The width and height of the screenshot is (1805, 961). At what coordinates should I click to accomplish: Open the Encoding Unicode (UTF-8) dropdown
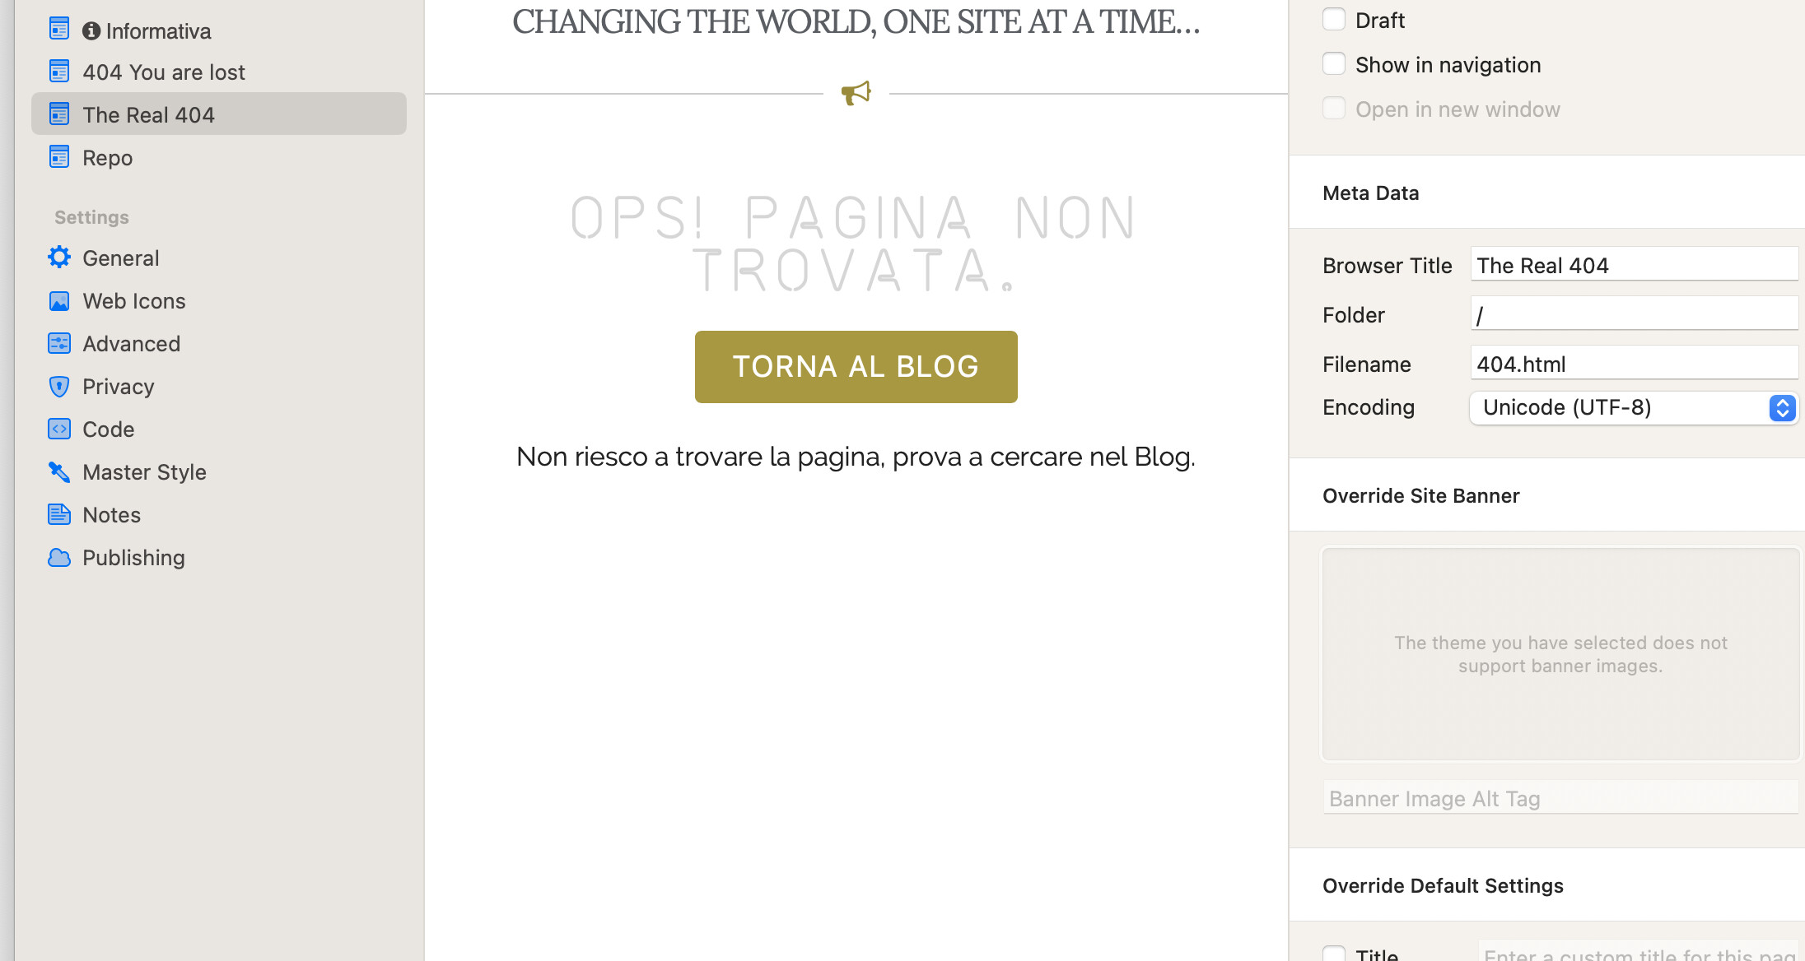[1634, 408]
